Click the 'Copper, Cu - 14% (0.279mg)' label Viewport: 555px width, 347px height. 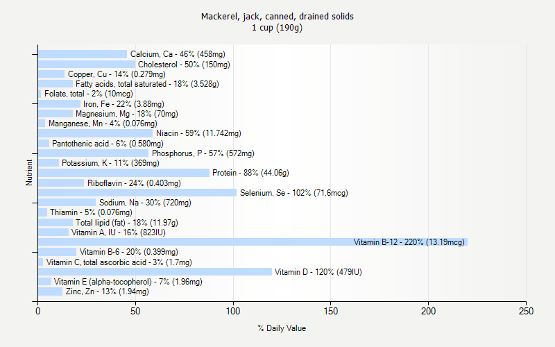click(x=117, y=74)
